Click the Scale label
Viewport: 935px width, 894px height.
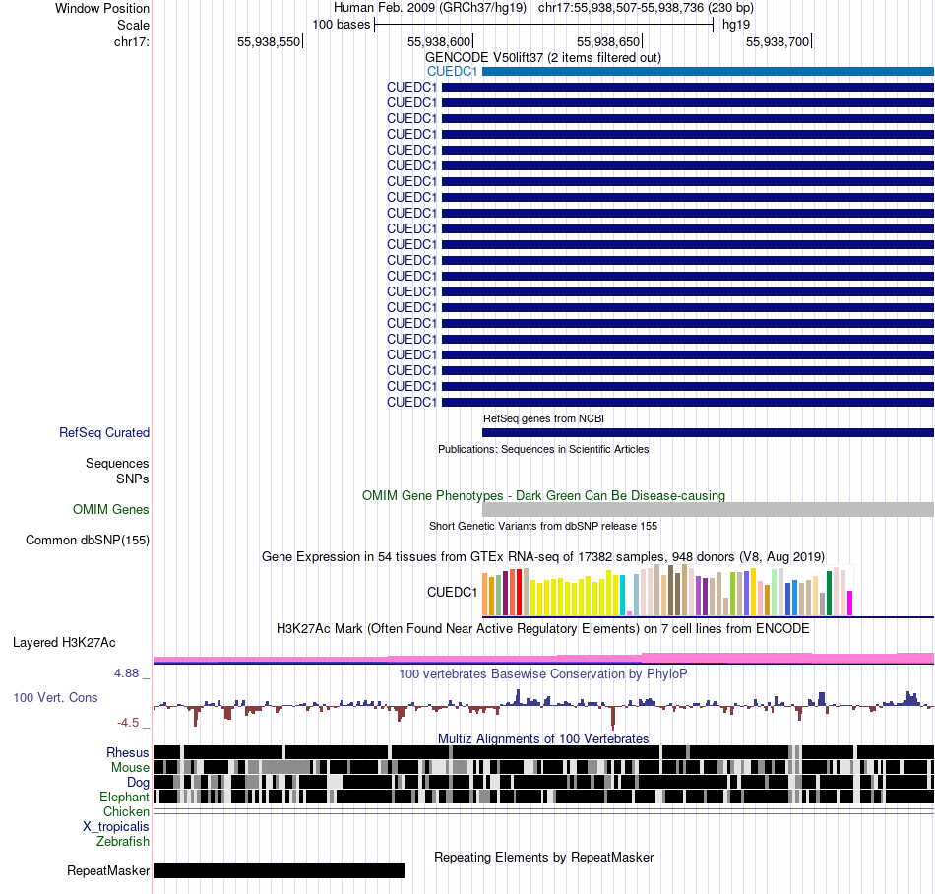pyautogui.click(x=133, y=25)
